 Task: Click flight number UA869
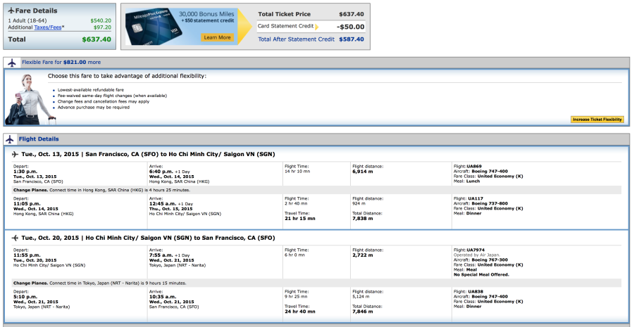[x=474, y=167]
